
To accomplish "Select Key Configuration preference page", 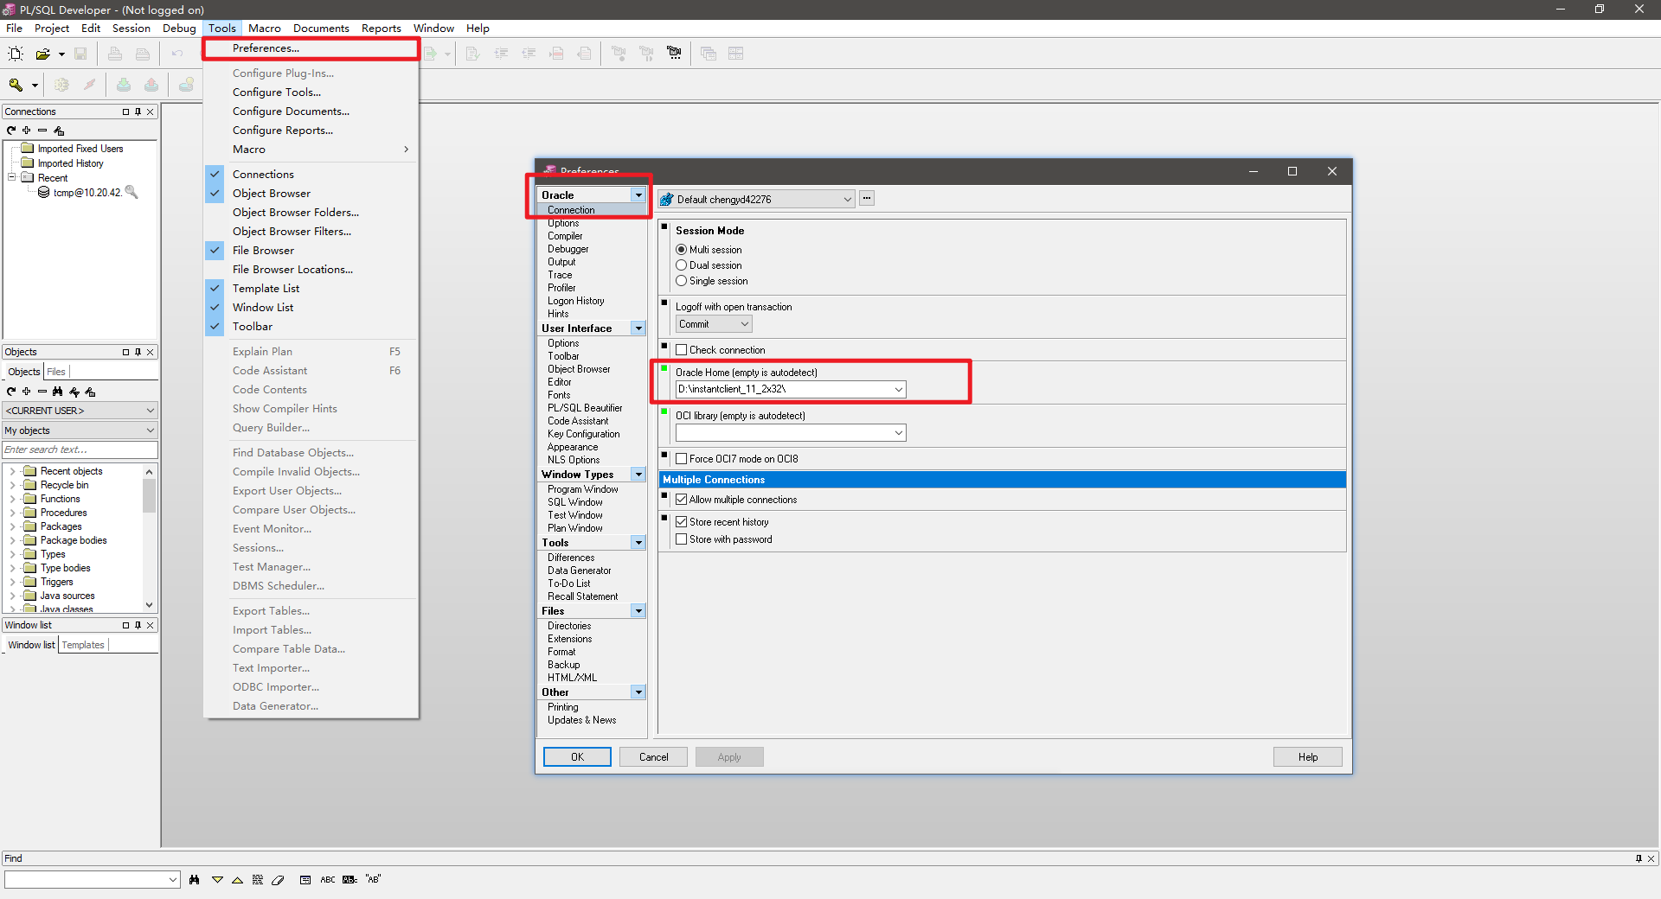I will [x=584, y=434].
